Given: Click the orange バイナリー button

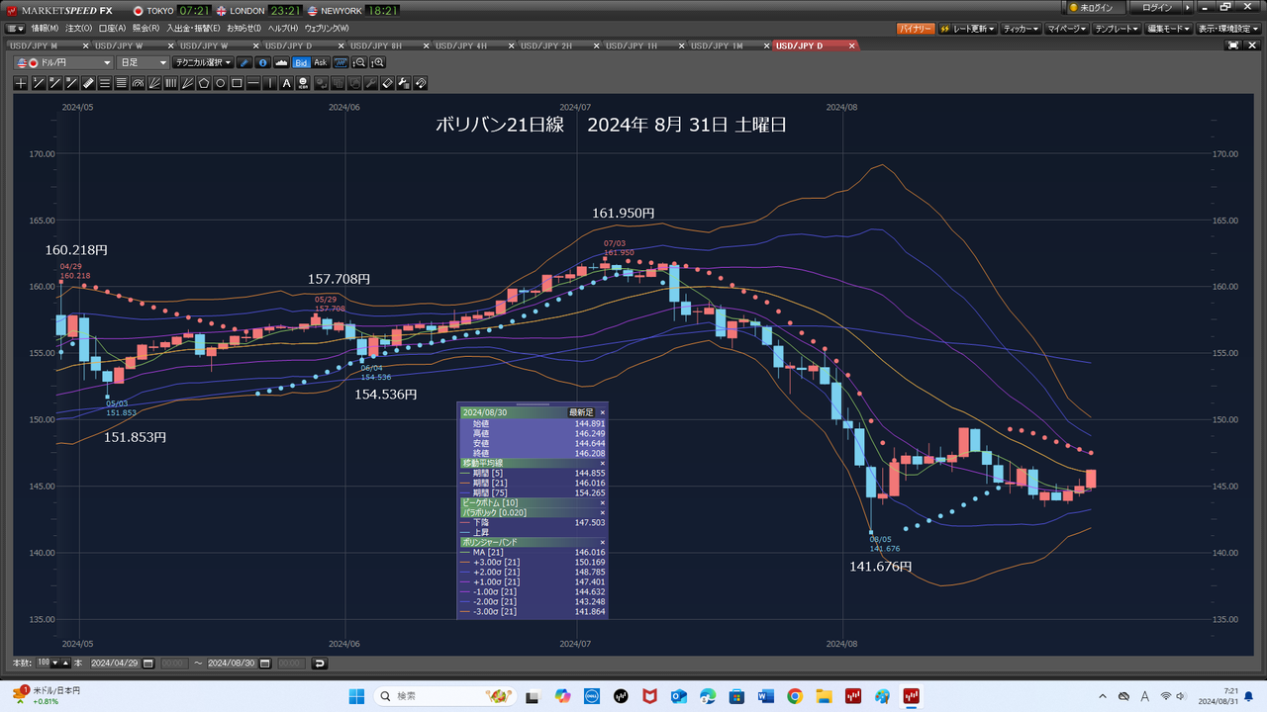Looking at the screenshot, I should 915,29.
